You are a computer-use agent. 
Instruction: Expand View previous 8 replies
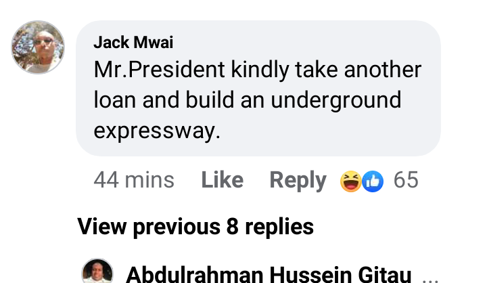click(x=195, y=227)
